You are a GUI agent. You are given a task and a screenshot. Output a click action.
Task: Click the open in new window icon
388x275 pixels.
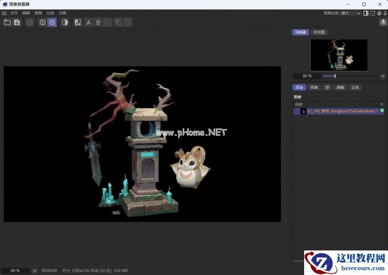click(x=373, y=13)
